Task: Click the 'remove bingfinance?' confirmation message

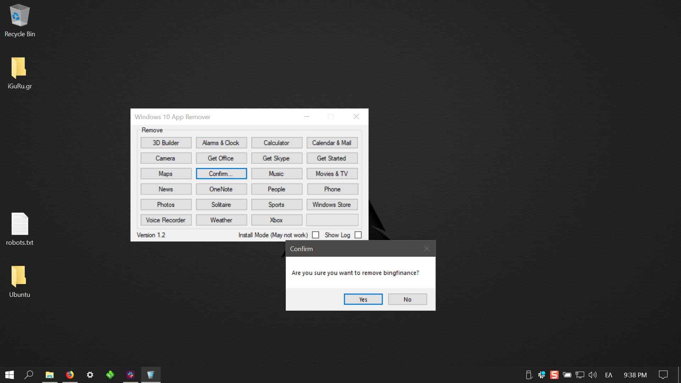Action: coord(355,273)
